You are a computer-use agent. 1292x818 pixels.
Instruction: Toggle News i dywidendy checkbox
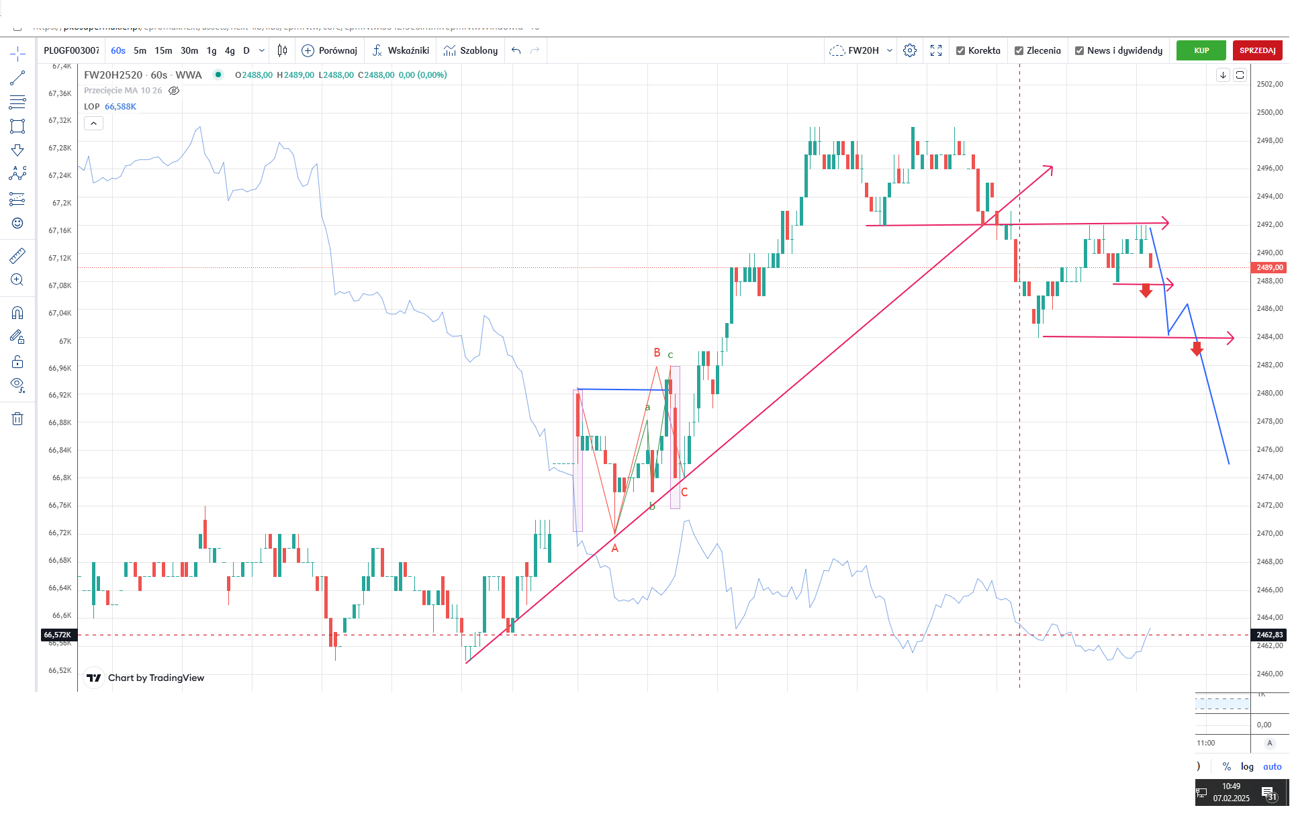click(x=1079, y=50)
